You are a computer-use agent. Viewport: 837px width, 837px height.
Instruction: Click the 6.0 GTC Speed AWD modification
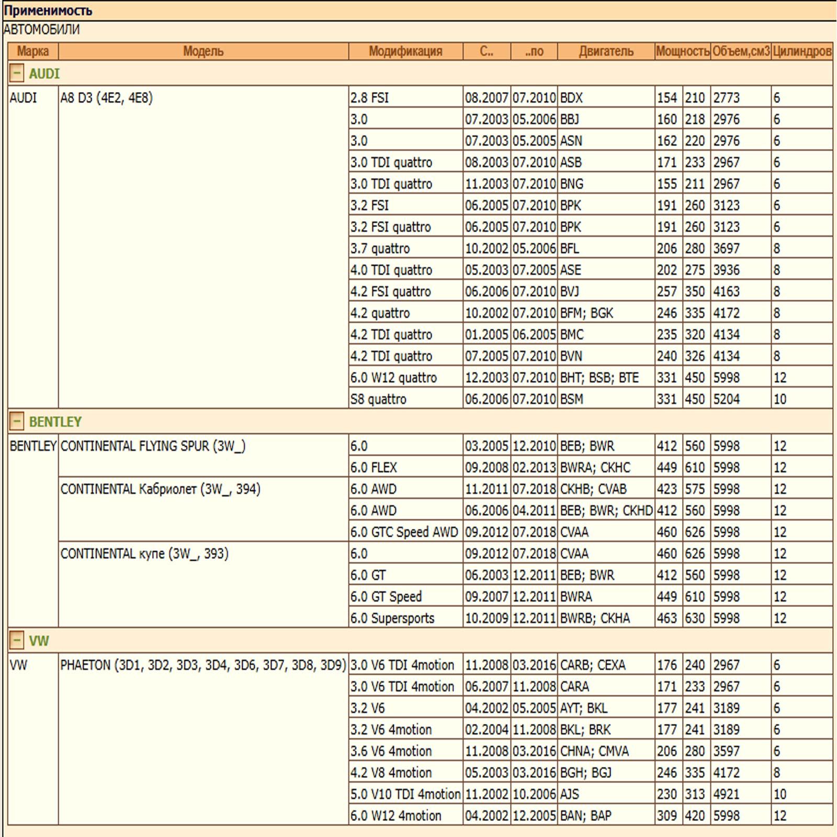click(x=404, y=532)
